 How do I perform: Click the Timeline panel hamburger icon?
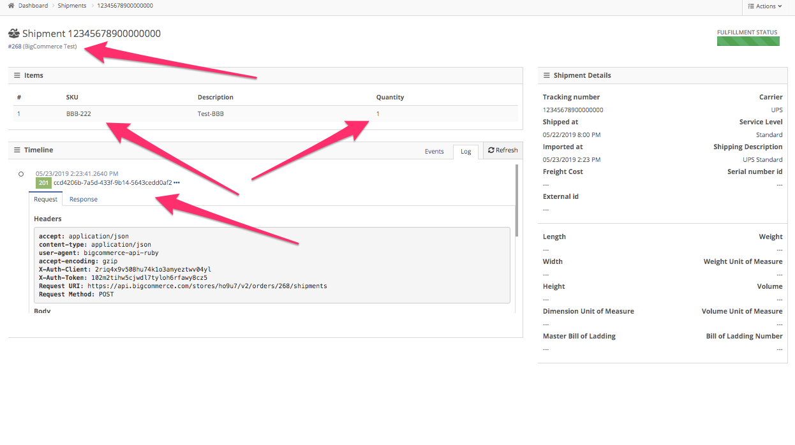[17, 150]
